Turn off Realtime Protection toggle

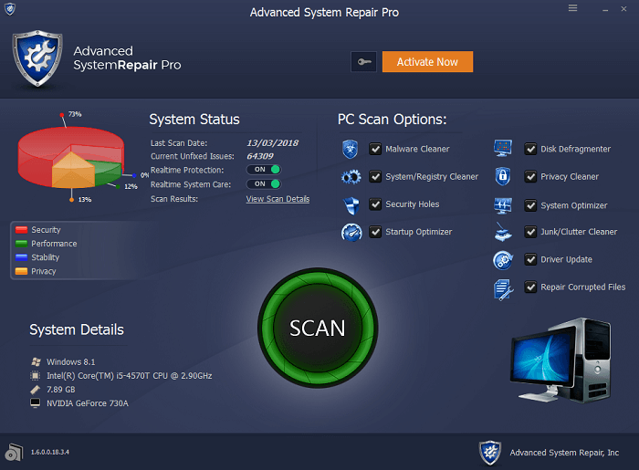[264, 170]
